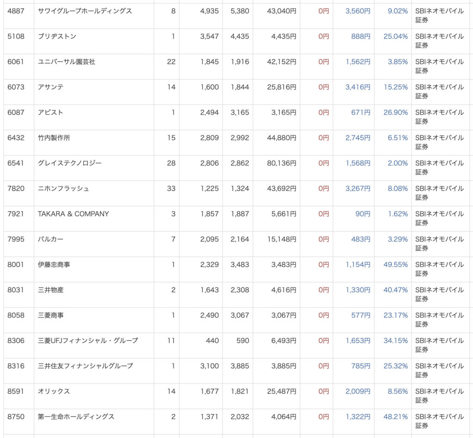Click SBIネオモバイル証券 in the ブリヂストン row

tap(439, 41)
